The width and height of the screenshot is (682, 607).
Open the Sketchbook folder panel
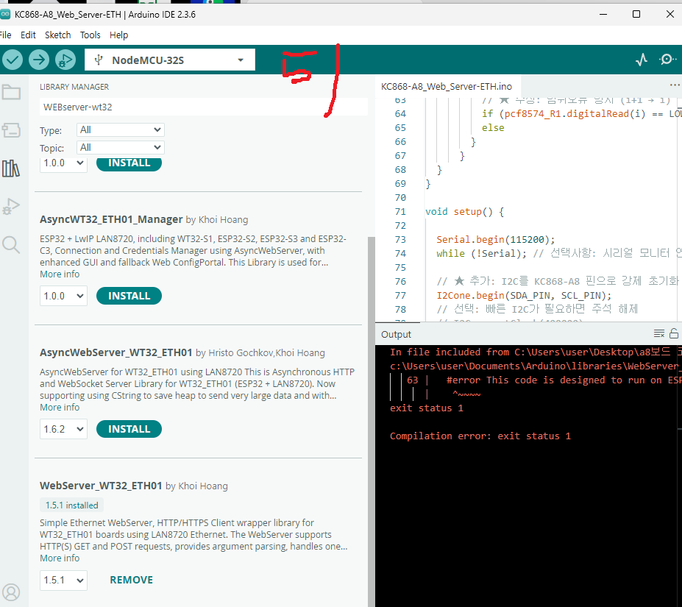[11, 92]
